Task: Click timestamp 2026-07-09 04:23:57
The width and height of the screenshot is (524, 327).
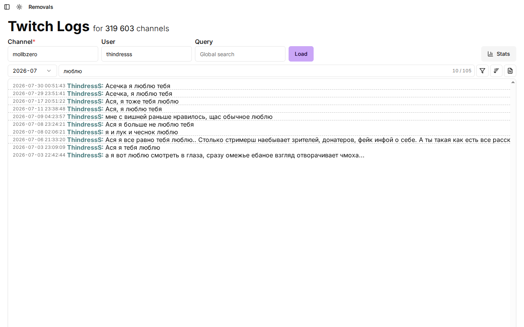Action: click(x=39, y=117)
